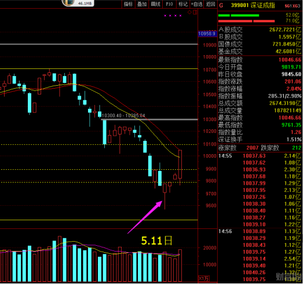Open F10 company info
The image size is (303, 284).
tap(169, 4)
